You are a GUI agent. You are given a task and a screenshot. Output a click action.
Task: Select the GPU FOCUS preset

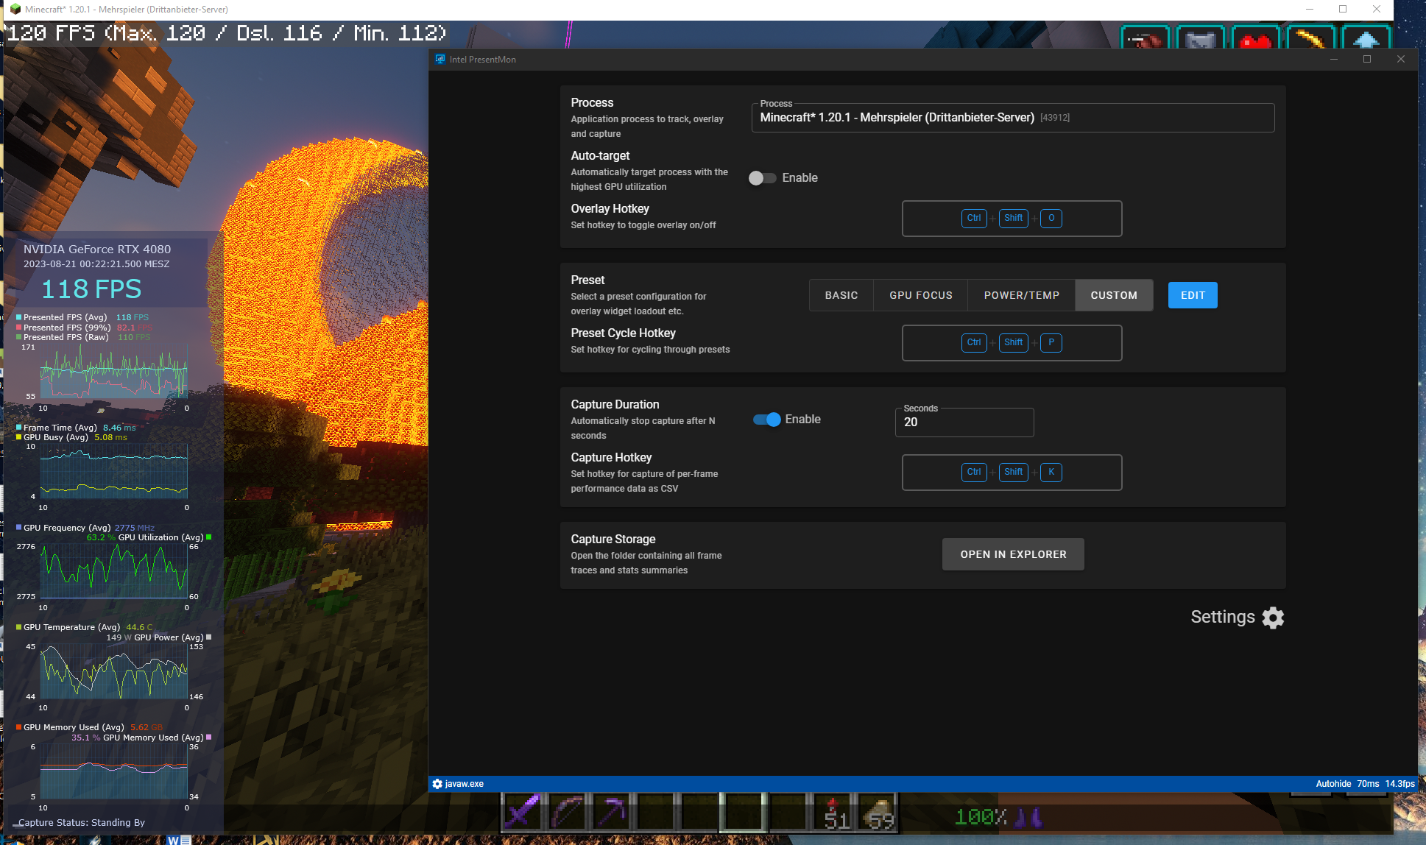point(920,294)
